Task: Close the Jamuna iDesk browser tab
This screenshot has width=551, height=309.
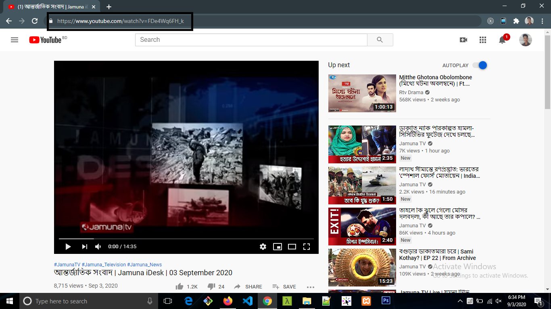Action: coord(94,7)
